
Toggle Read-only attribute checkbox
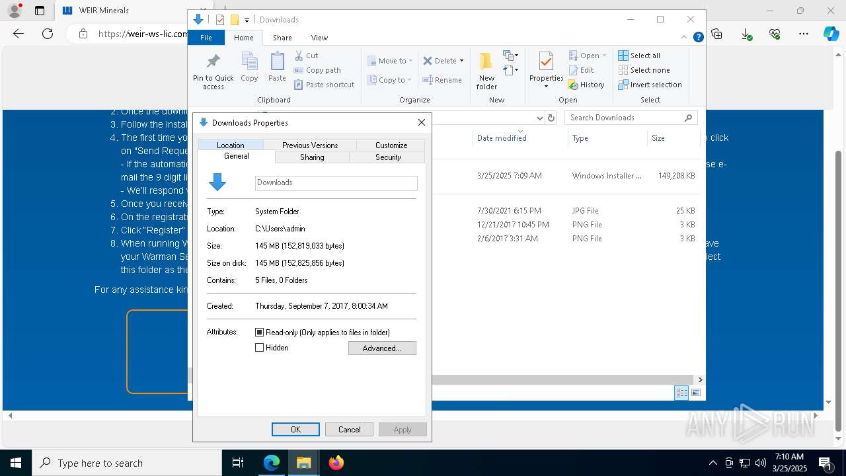[x=260, y=333]
